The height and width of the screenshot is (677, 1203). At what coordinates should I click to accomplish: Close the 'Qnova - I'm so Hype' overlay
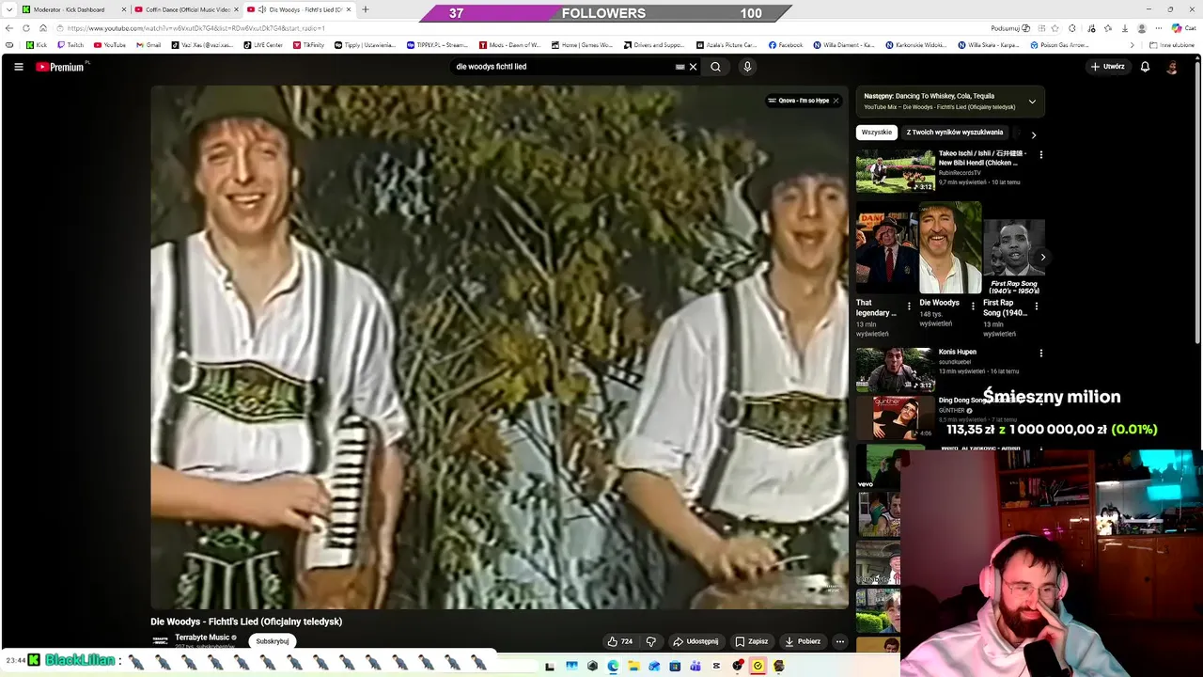(836, 101)
